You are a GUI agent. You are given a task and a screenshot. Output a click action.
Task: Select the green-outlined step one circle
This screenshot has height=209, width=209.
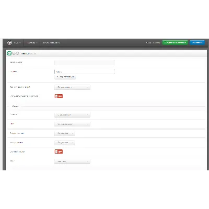[9, 53]
